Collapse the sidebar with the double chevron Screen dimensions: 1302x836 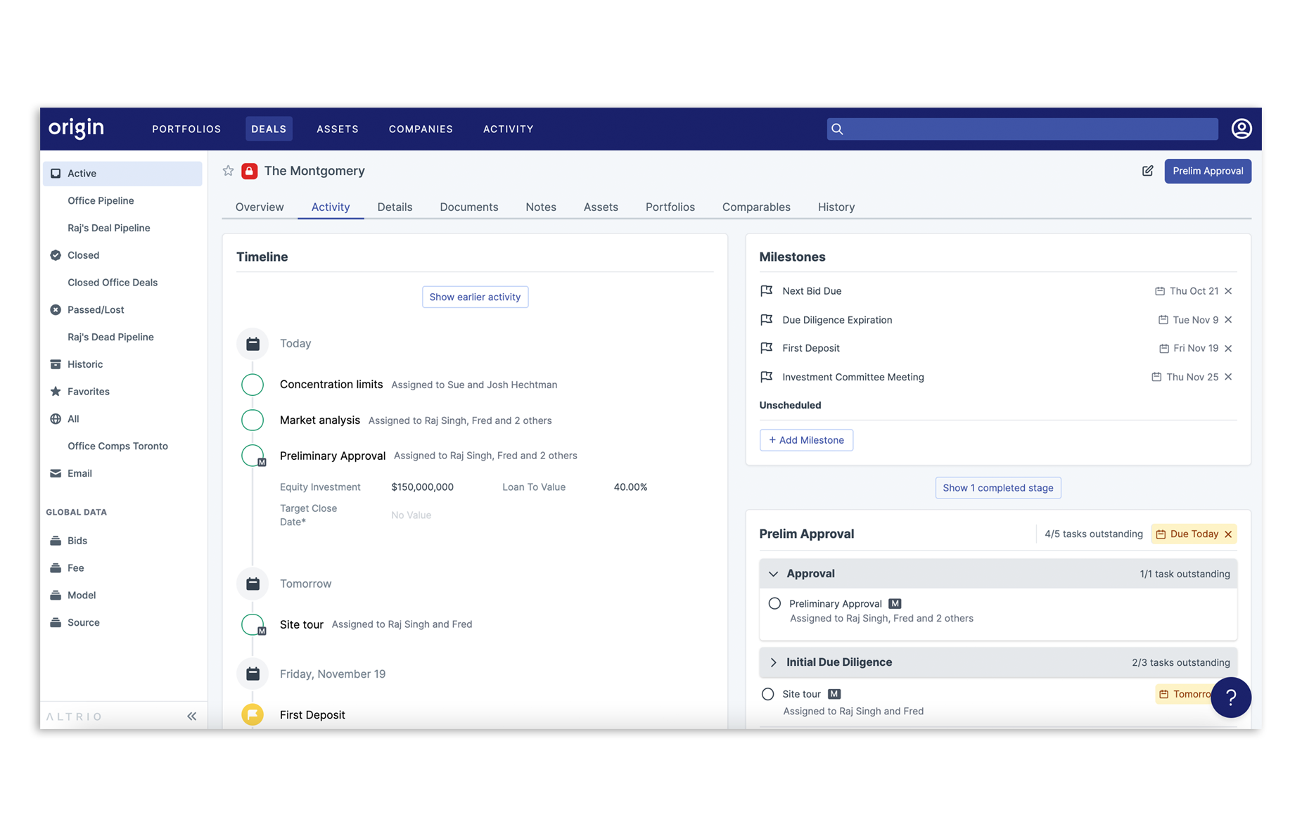click(191, 716)
